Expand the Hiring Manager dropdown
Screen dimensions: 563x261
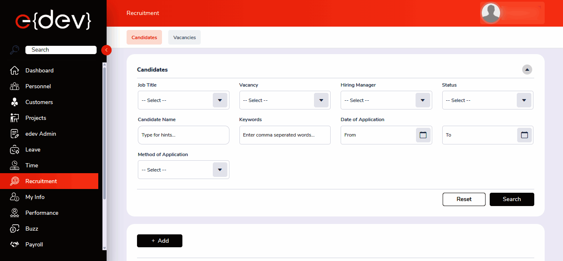coord(423,100)
